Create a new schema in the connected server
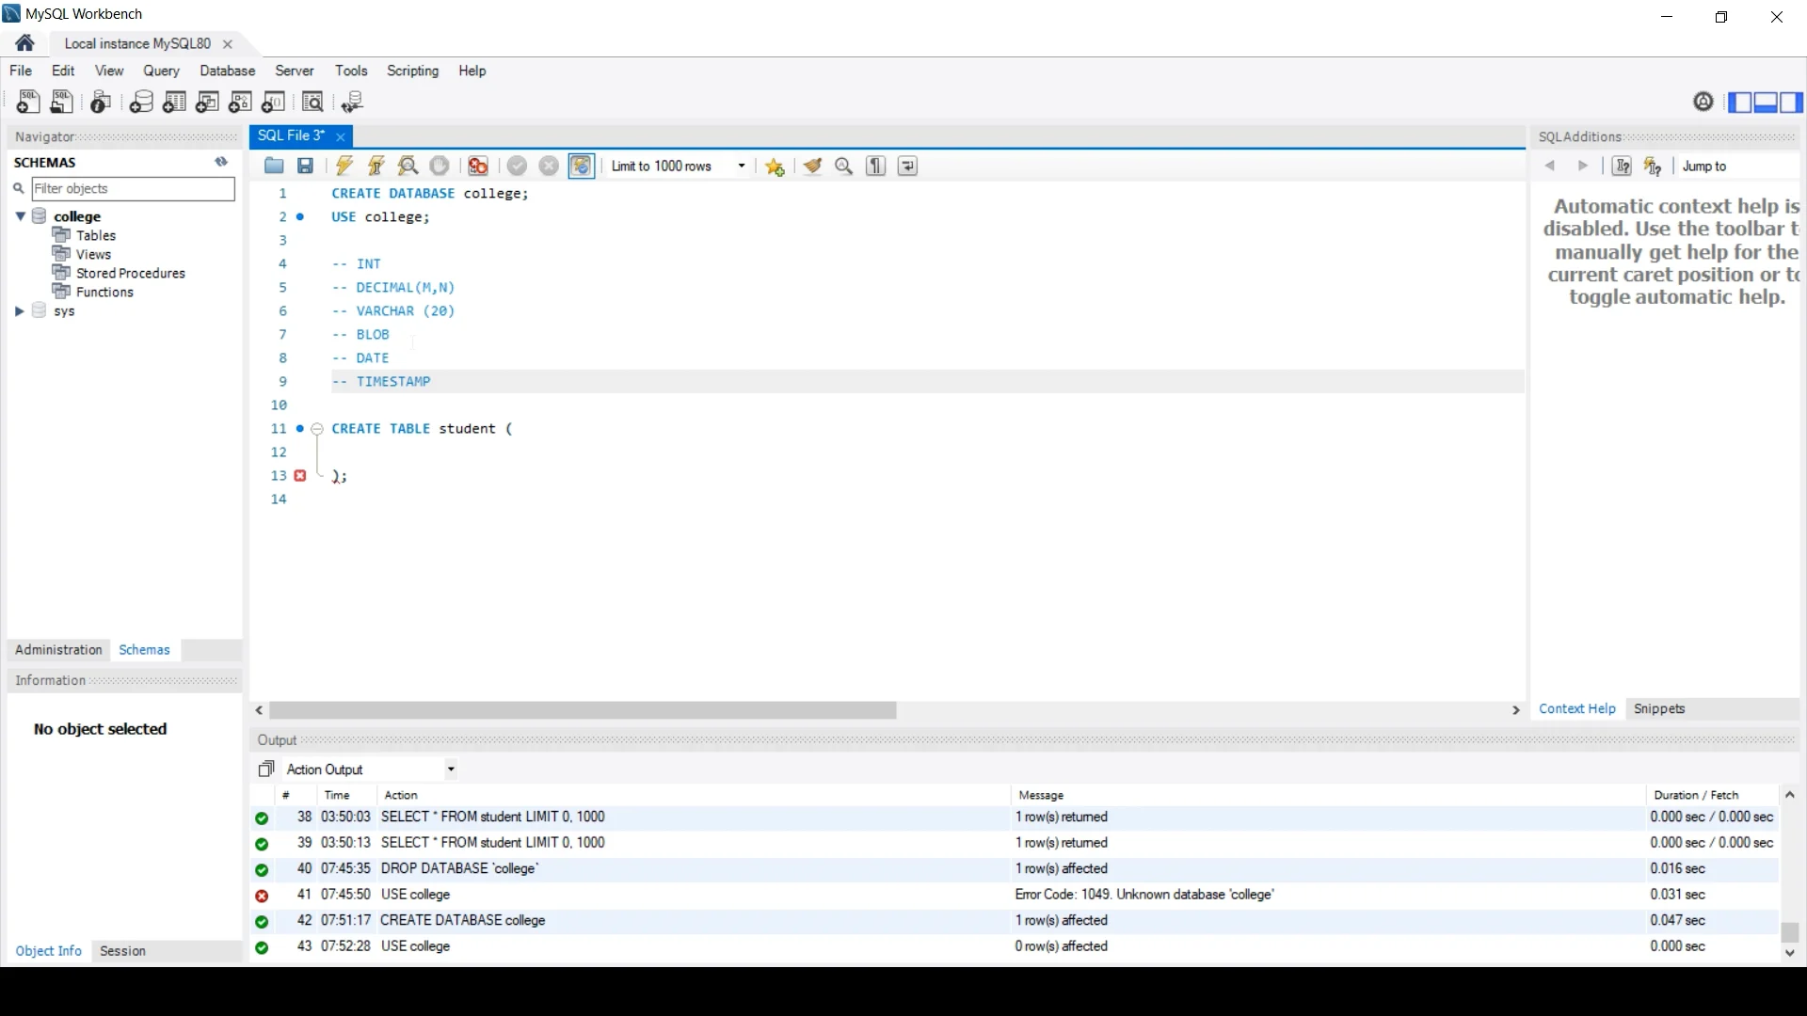Screen dimensions: 1807x1016 point(141,102)
